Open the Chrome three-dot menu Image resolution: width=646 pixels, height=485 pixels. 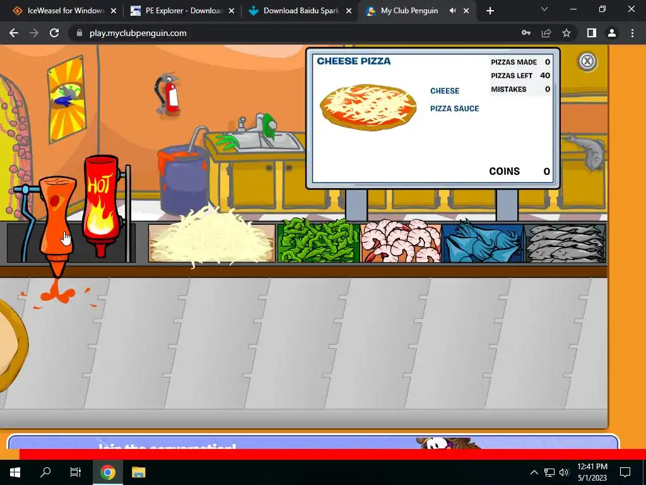[x=632, y=33]
